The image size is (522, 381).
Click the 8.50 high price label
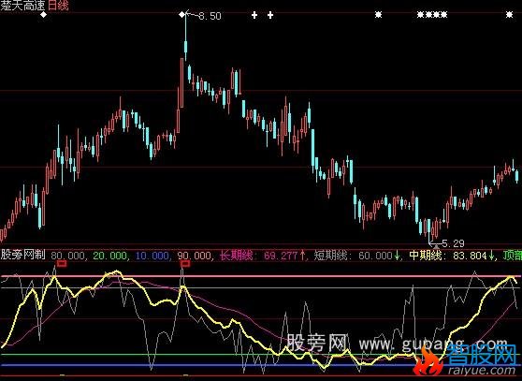click(x=210, y=16)
